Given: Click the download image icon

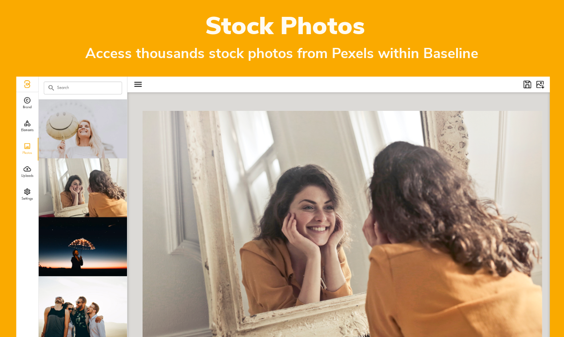Looking at the screenshot, I should 540,84.
